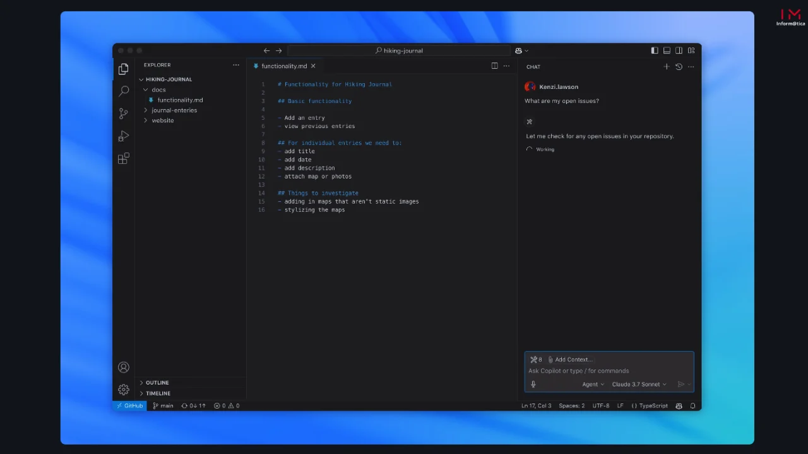
Task: Open problems via errors and warnings count
Action: 227,405
